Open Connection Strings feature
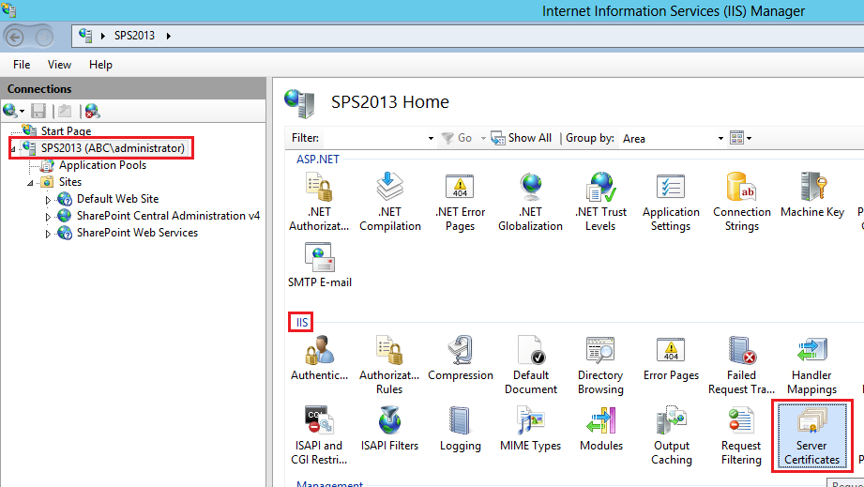Screen dimensions: 864x487 tap(742, 202)
